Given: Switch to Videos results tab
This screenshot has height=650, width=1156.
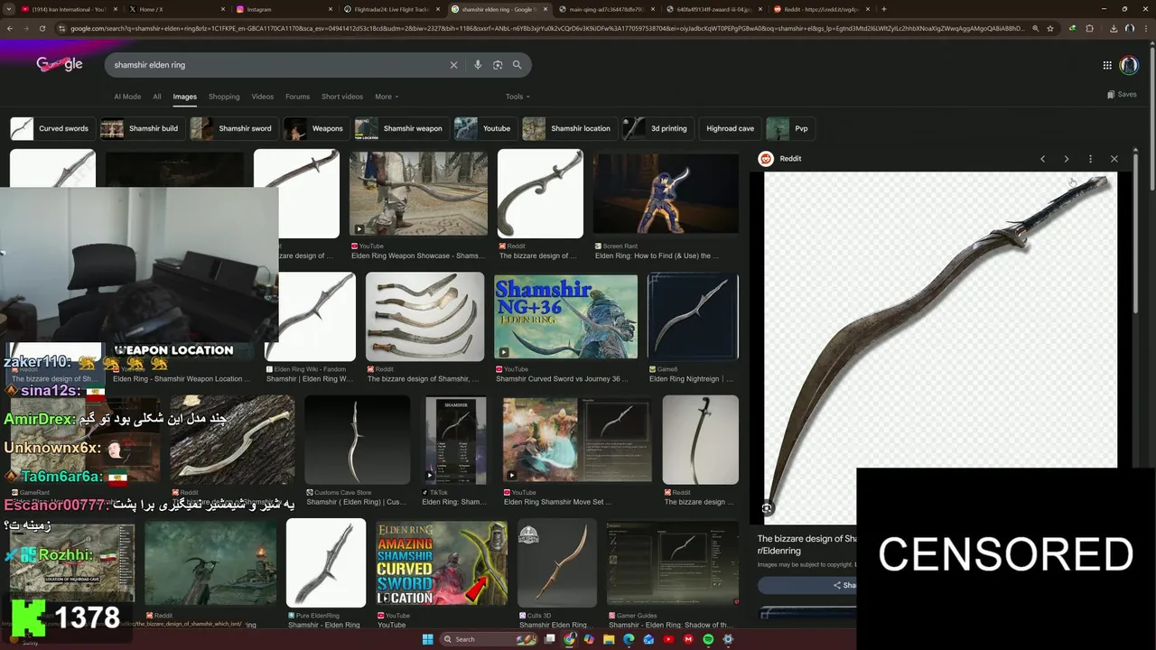Looking at the screenshot, I should (x=263, y=97).
